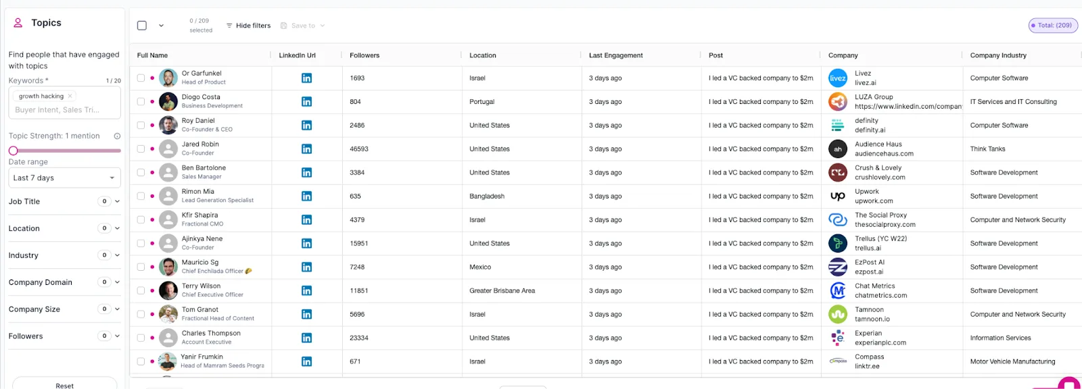Click The Social Proxy logo
Screen dimensions: 1082x389
coord(838,220)
